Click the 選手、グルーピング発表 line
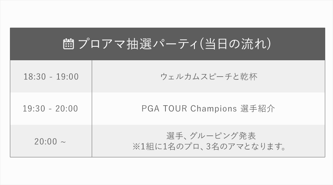 (211, 136)
